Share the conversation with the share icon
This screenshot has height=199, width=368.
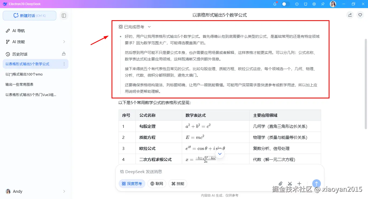[x=350, y=15]
